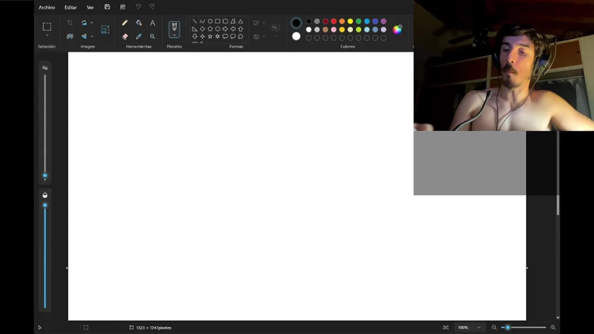This screenshot has width=594, height=334.
Task: Select the Magnifier tool
Action: coord(153,36)
